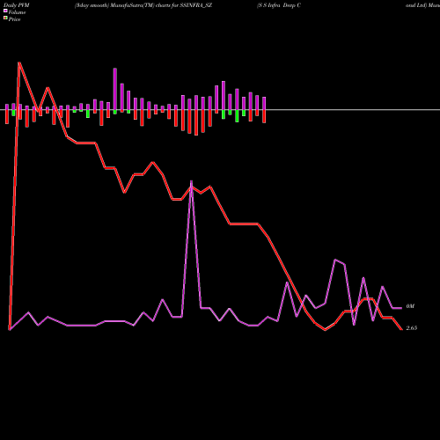
Task: Click the 'S S Infra Devp C' company name text
Action: [x=280, y=5]
